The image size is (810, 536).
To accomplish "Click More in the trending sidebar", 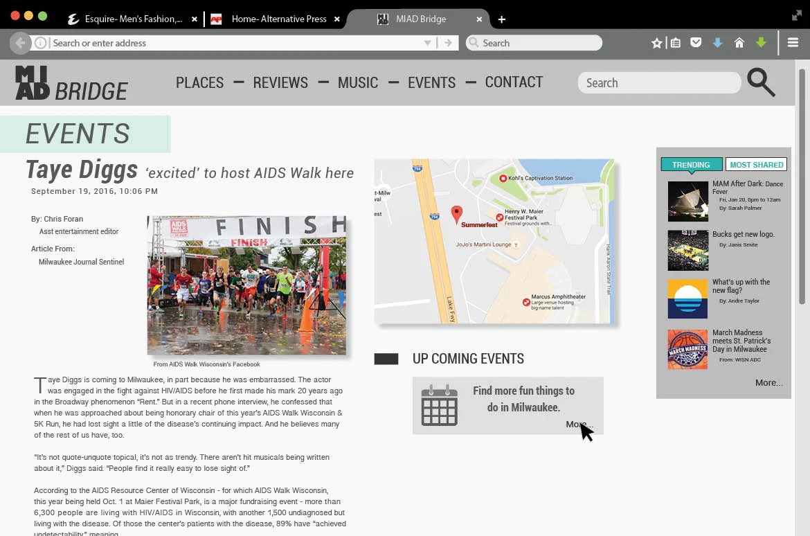I will (768, 382).
